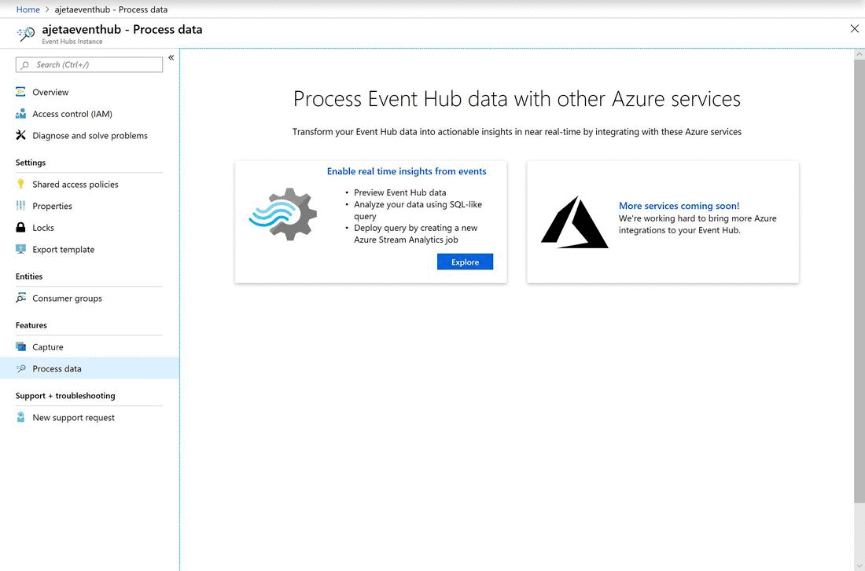The image size is (865, 571).
Task: Click the Diagnose and solve problems wrench icon
Action: coord(20,135)
